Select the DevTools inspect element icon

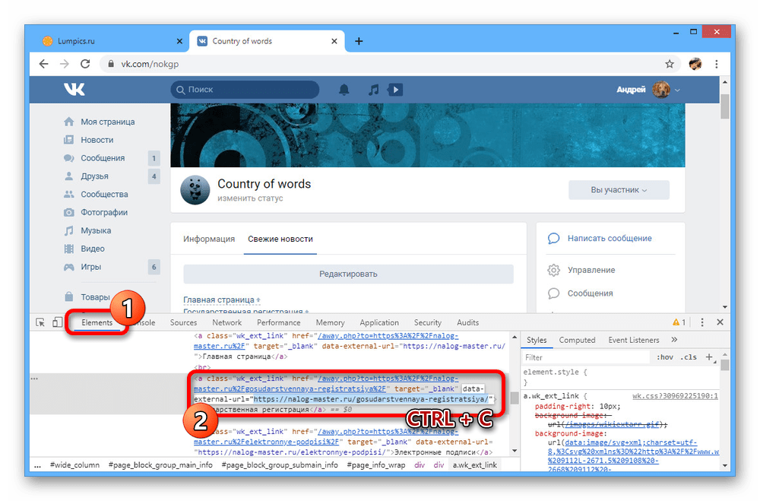(x=40, y=322)
